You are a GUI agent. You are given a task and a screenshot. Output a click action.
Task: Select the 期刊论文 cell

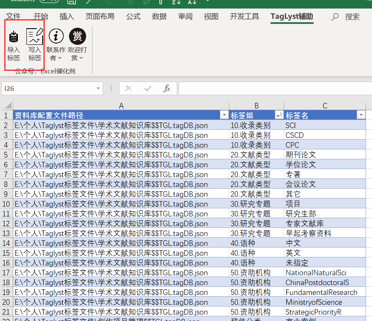(x=325, y=155)
